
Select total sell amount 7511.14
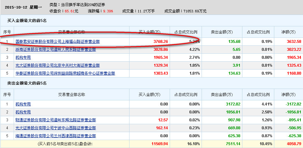click(x=233, y=144)
